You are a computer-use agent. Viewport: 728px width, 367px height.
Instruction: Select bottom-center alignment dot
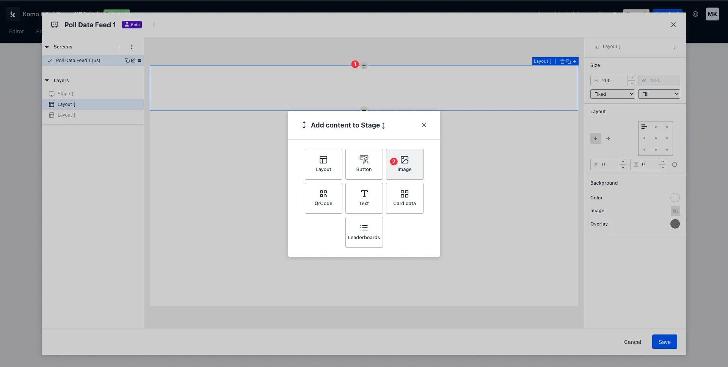tap(656, 150)
